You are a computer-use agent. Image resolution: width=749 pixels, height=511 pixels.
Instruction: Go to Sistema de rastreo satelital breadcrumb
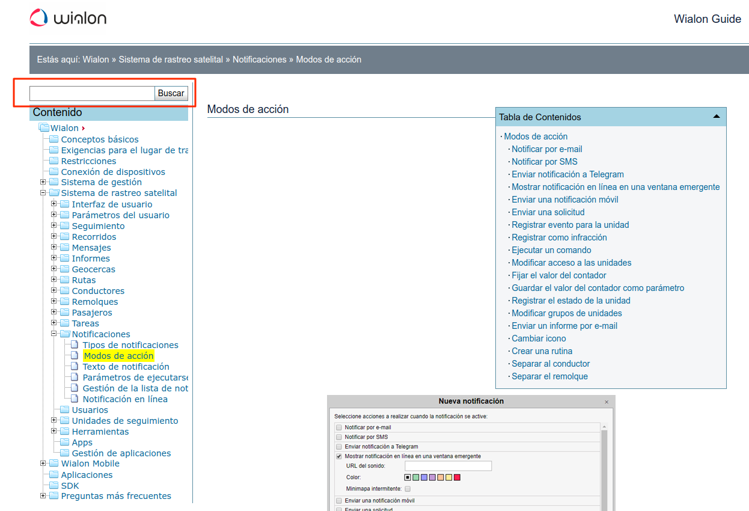[170, 60]
